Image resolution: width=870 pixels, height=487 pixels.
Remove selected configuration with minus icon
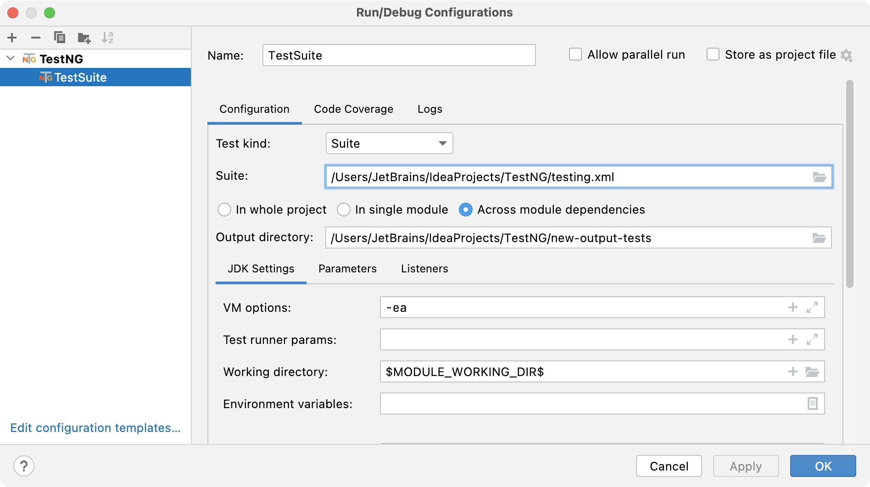click(x=36, y=38)
